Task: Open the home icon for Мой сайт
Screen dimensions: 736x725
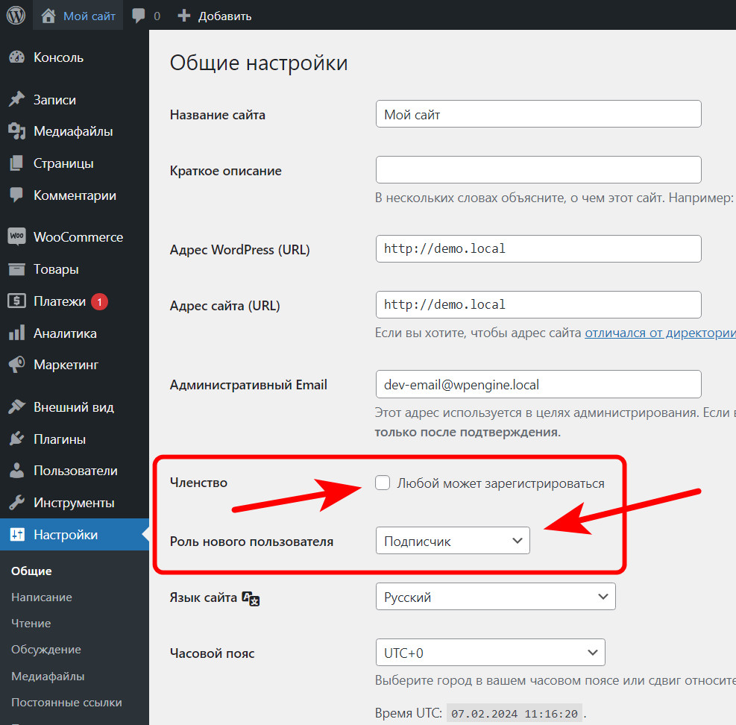Action: 48,16
